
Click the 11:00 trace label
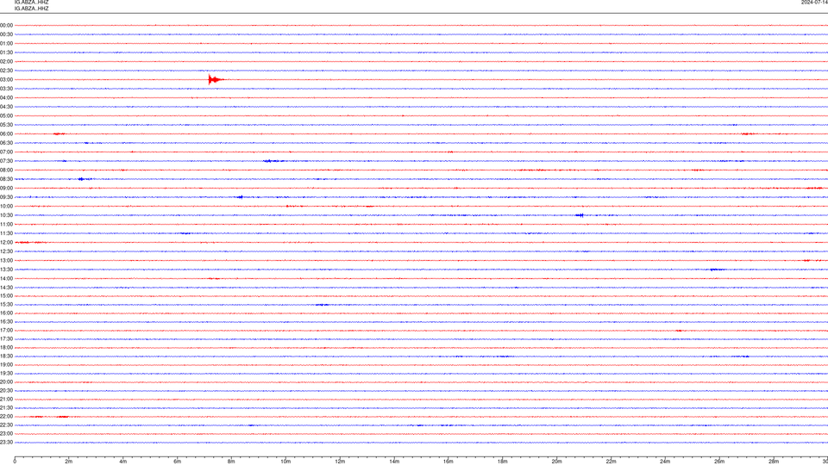click(x=6, y=224)
